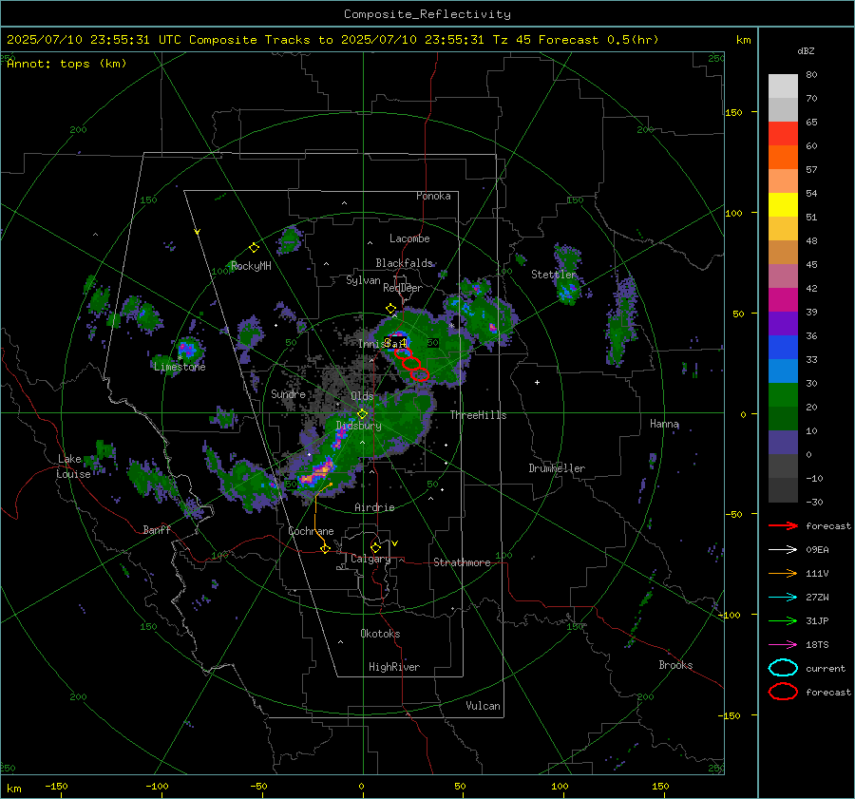The height and width of the screenshot is (799, 855).
Task: Click the Lacombe town label
Action: pyautogui.click(x=409, y=238)
